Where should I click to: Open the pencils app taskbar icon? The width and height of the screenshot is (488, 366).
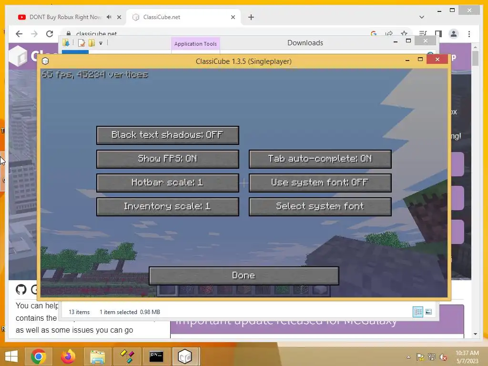click(127, 356)
